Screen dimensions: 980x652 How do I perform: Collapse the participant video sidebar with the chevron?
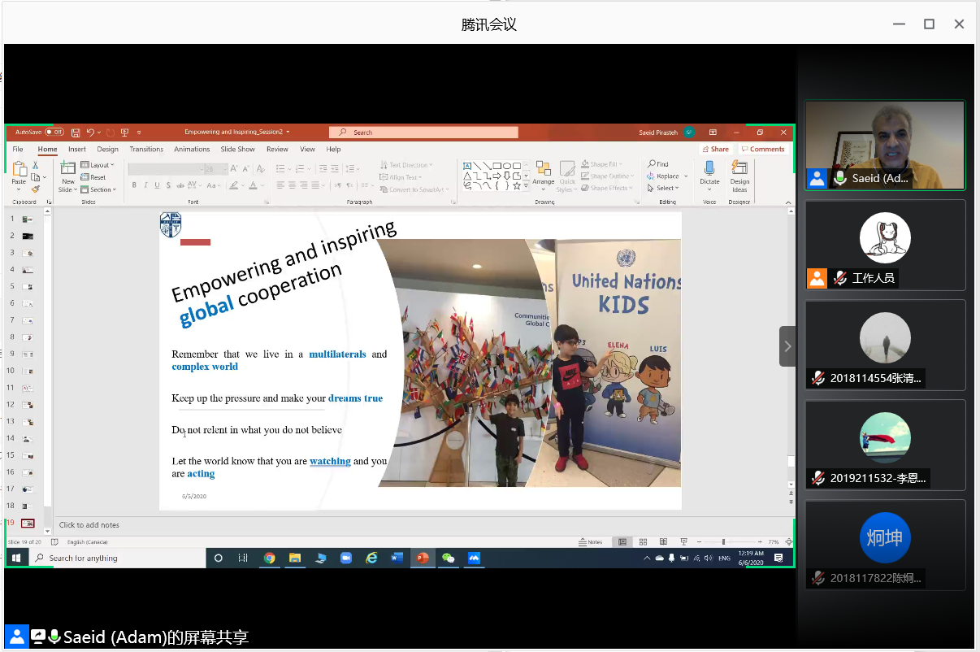(787, 346)
